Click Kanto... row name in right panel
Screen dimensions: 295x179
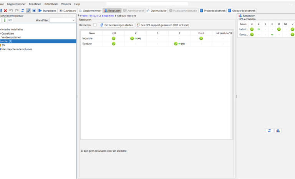(244, 35)
